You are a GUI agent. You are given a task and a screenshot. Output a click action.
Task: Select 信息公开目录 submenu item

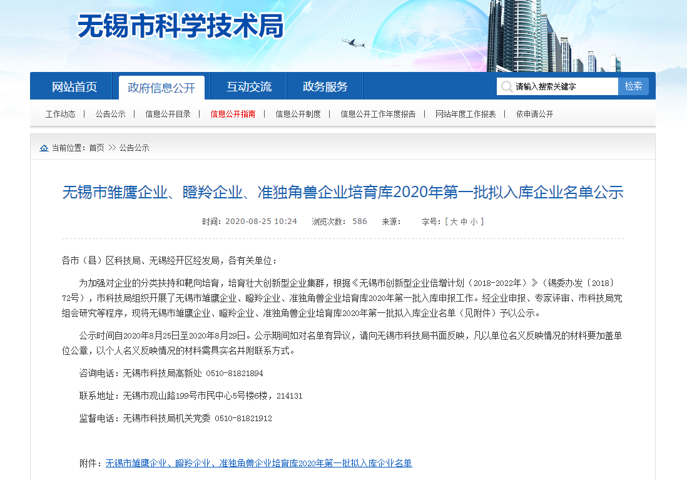(168, 114)
